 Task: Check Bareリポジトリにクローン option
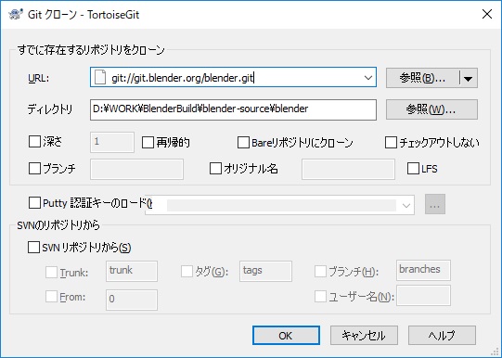pyautogui.click(x=243, y=143)
